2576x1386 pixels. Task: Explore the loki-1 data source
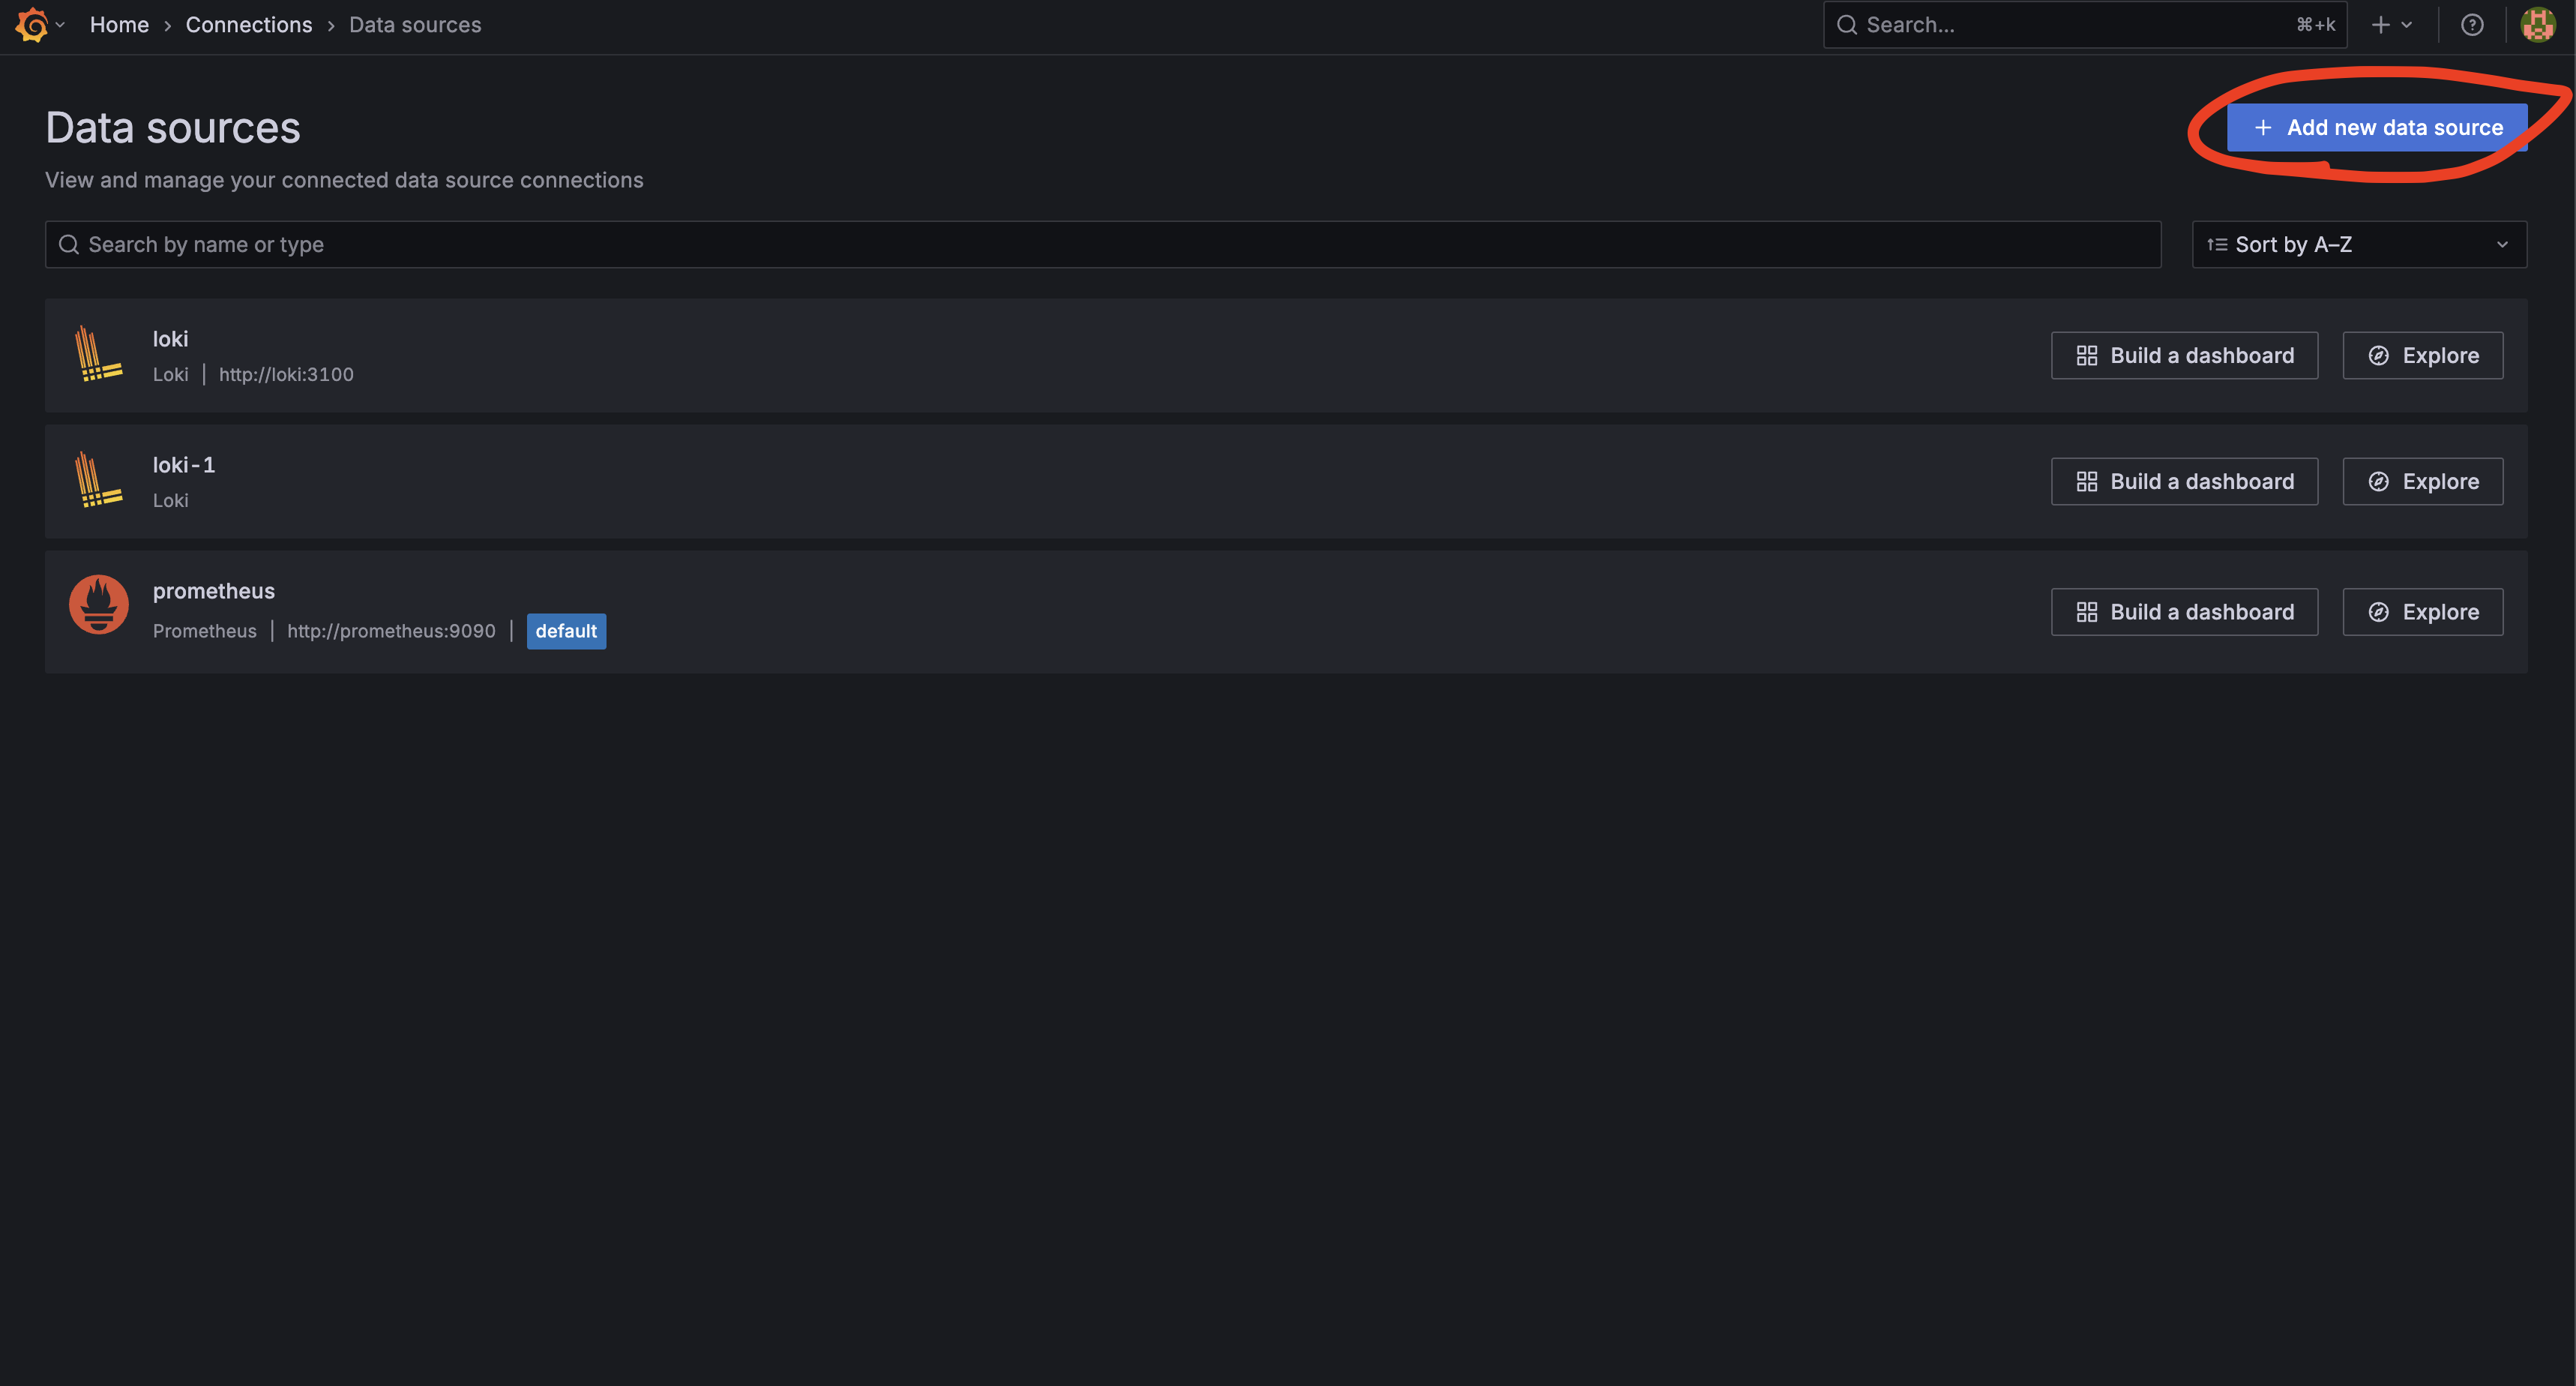[x=2422, y=481]
